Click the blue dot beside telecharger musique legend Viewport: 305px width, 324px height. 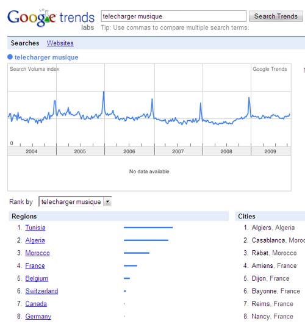pos(10,57)
